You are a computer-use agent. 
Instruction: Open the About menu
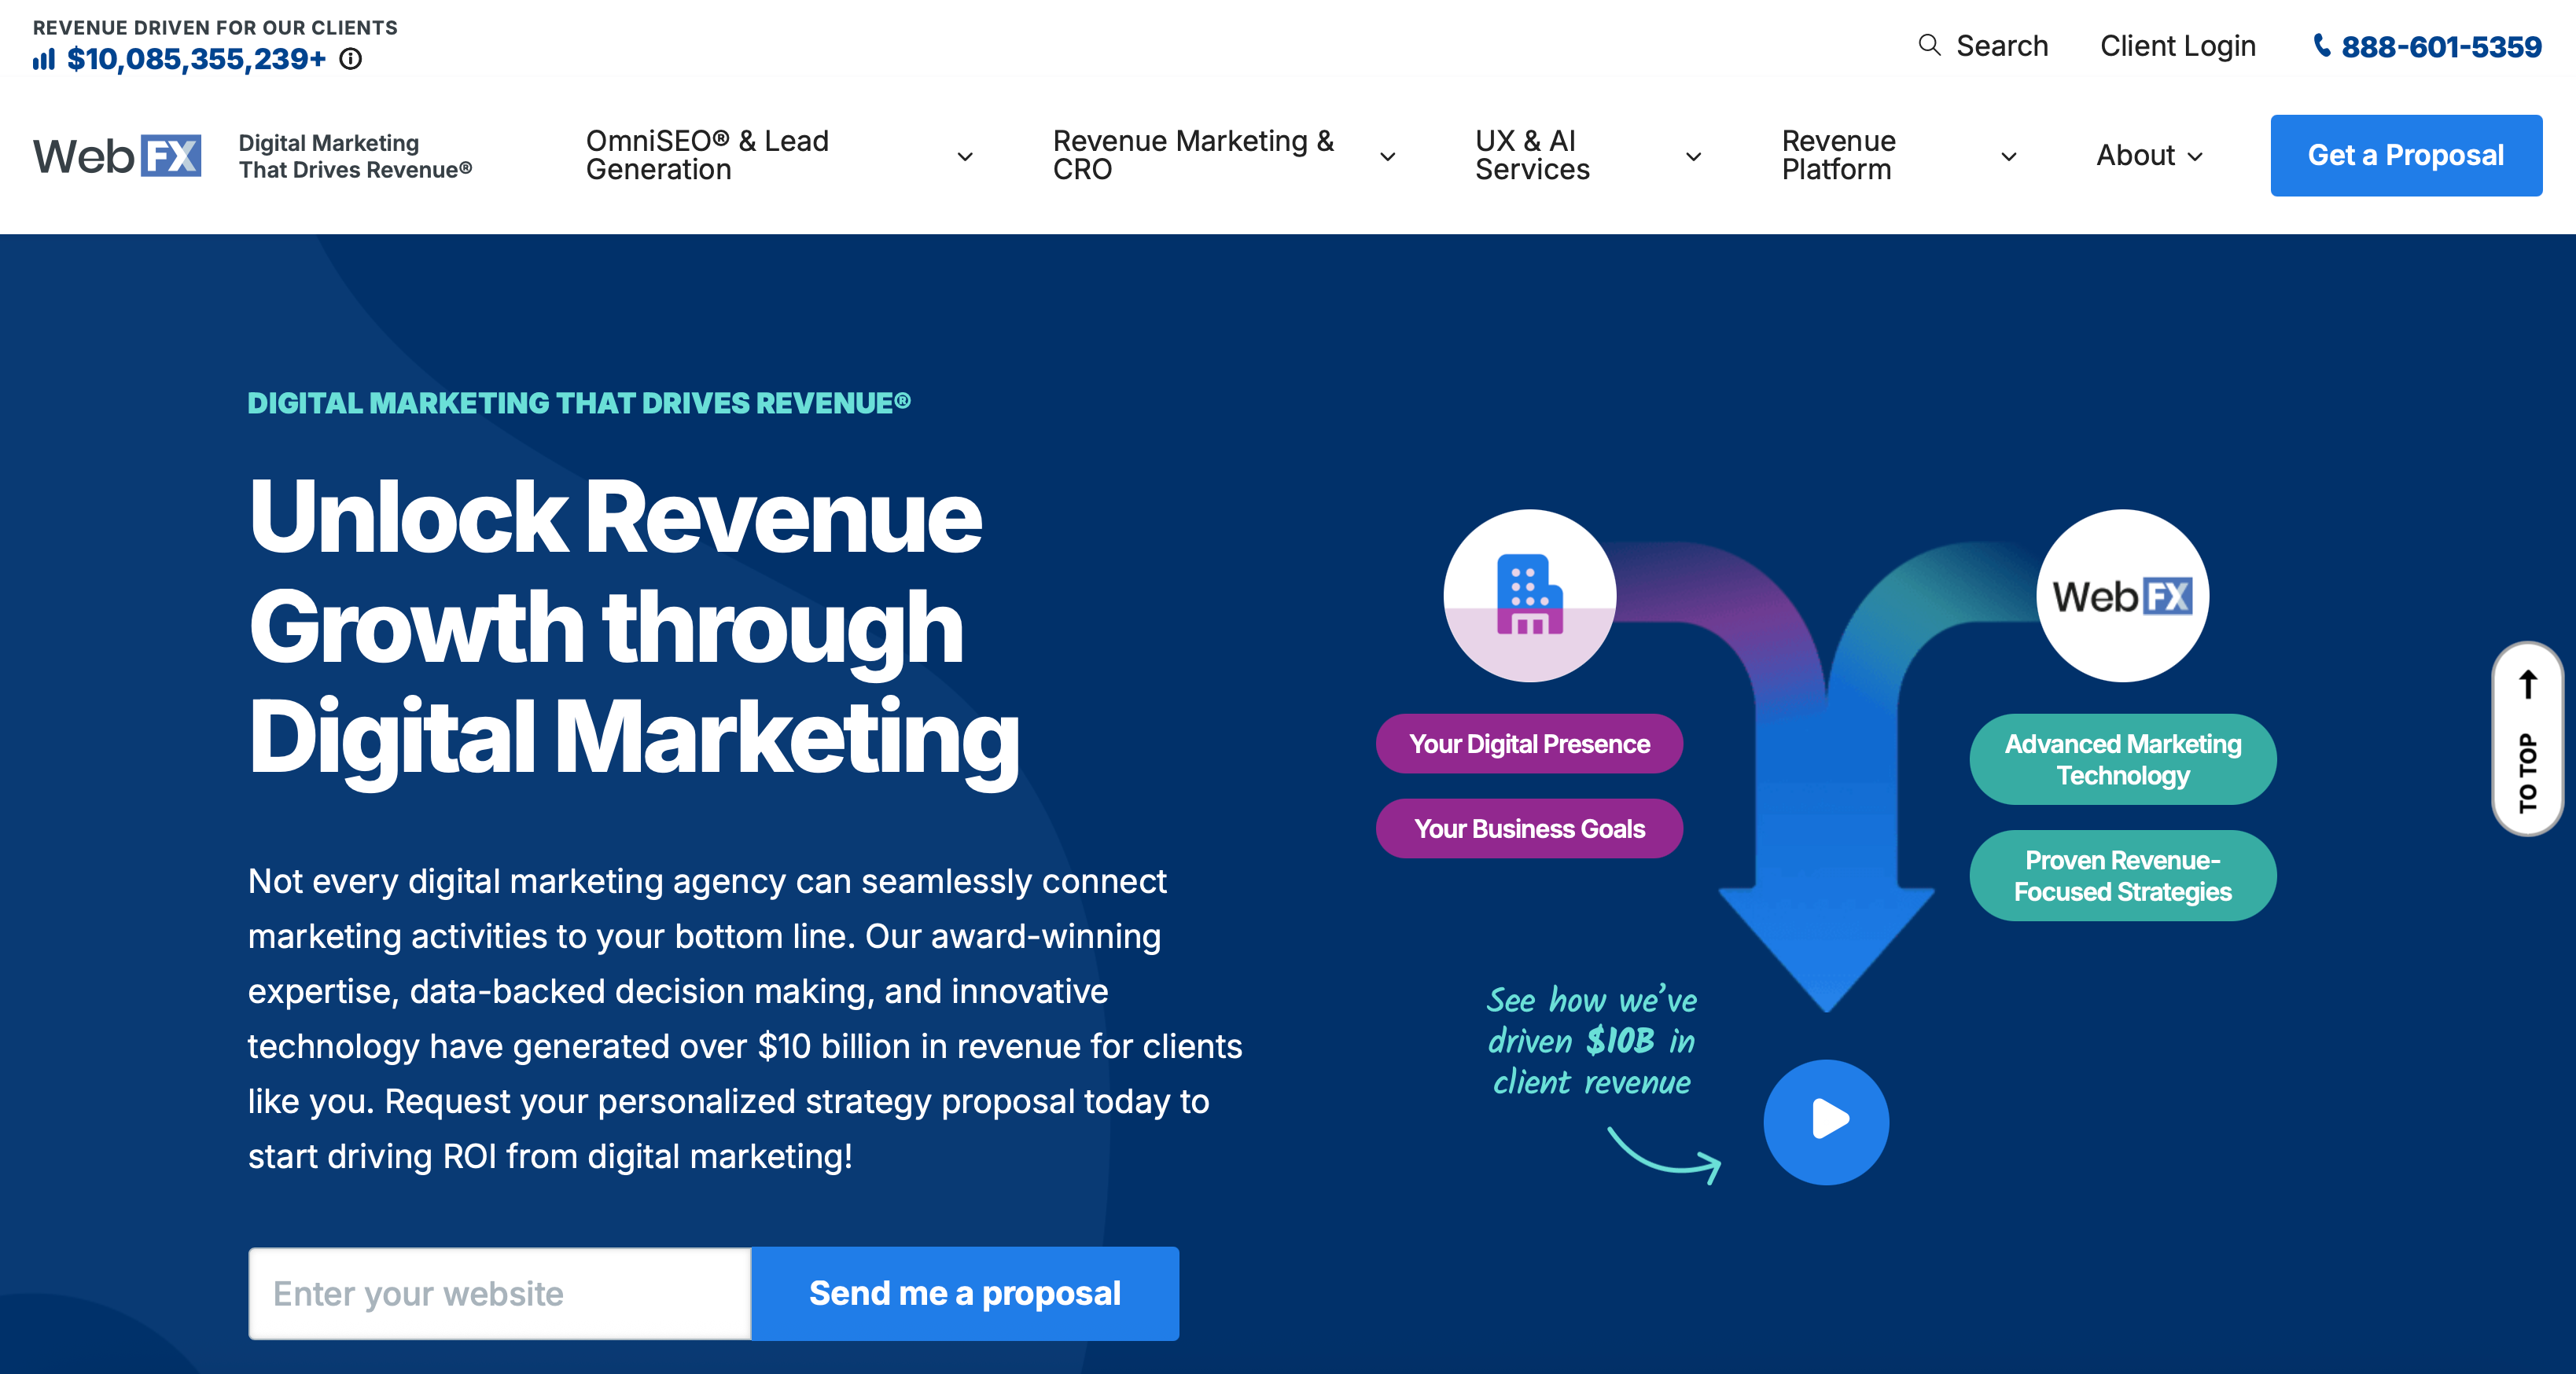(x=2149, y=156)
